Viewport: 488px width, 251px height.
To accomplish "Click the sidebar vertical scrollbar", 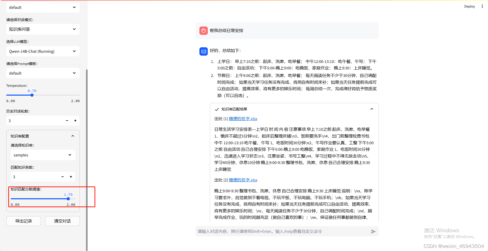I will (87, 160).
